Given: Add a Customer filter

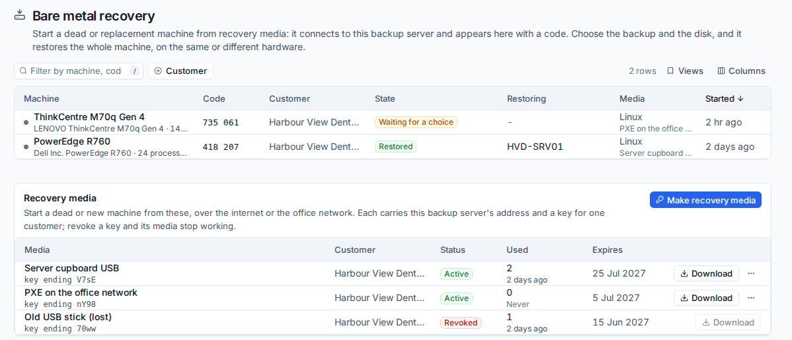Looking at the screenshot, I should click(181, 71).
